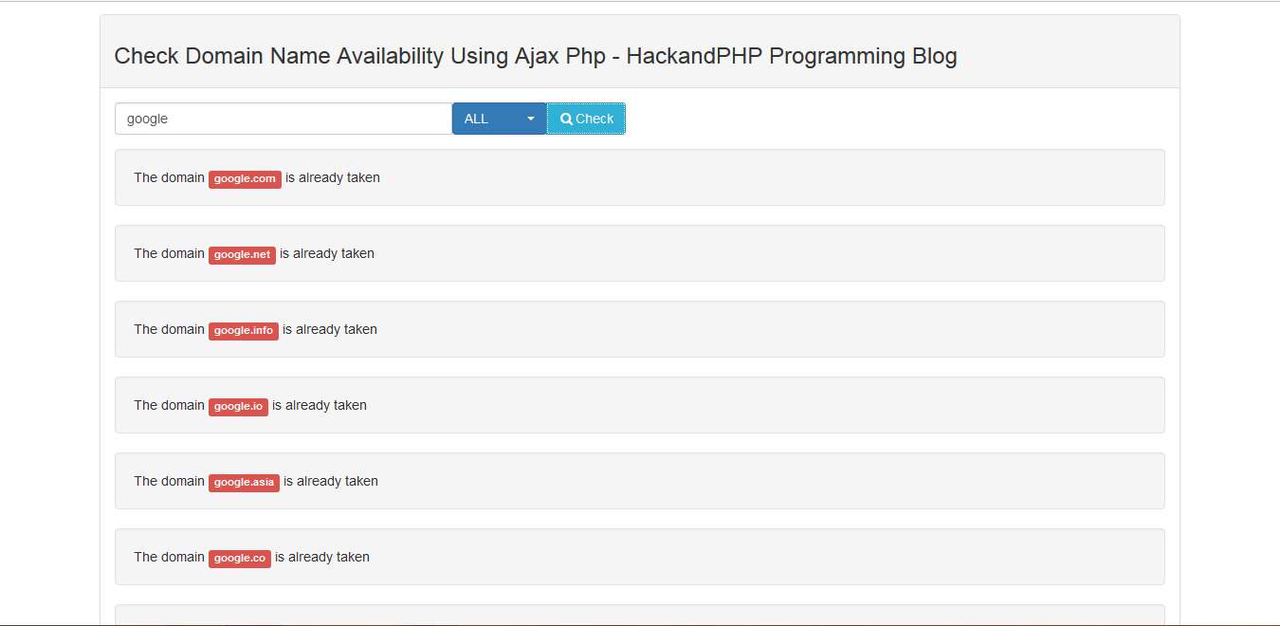Click 'The domain' text in google.io row

169,405
